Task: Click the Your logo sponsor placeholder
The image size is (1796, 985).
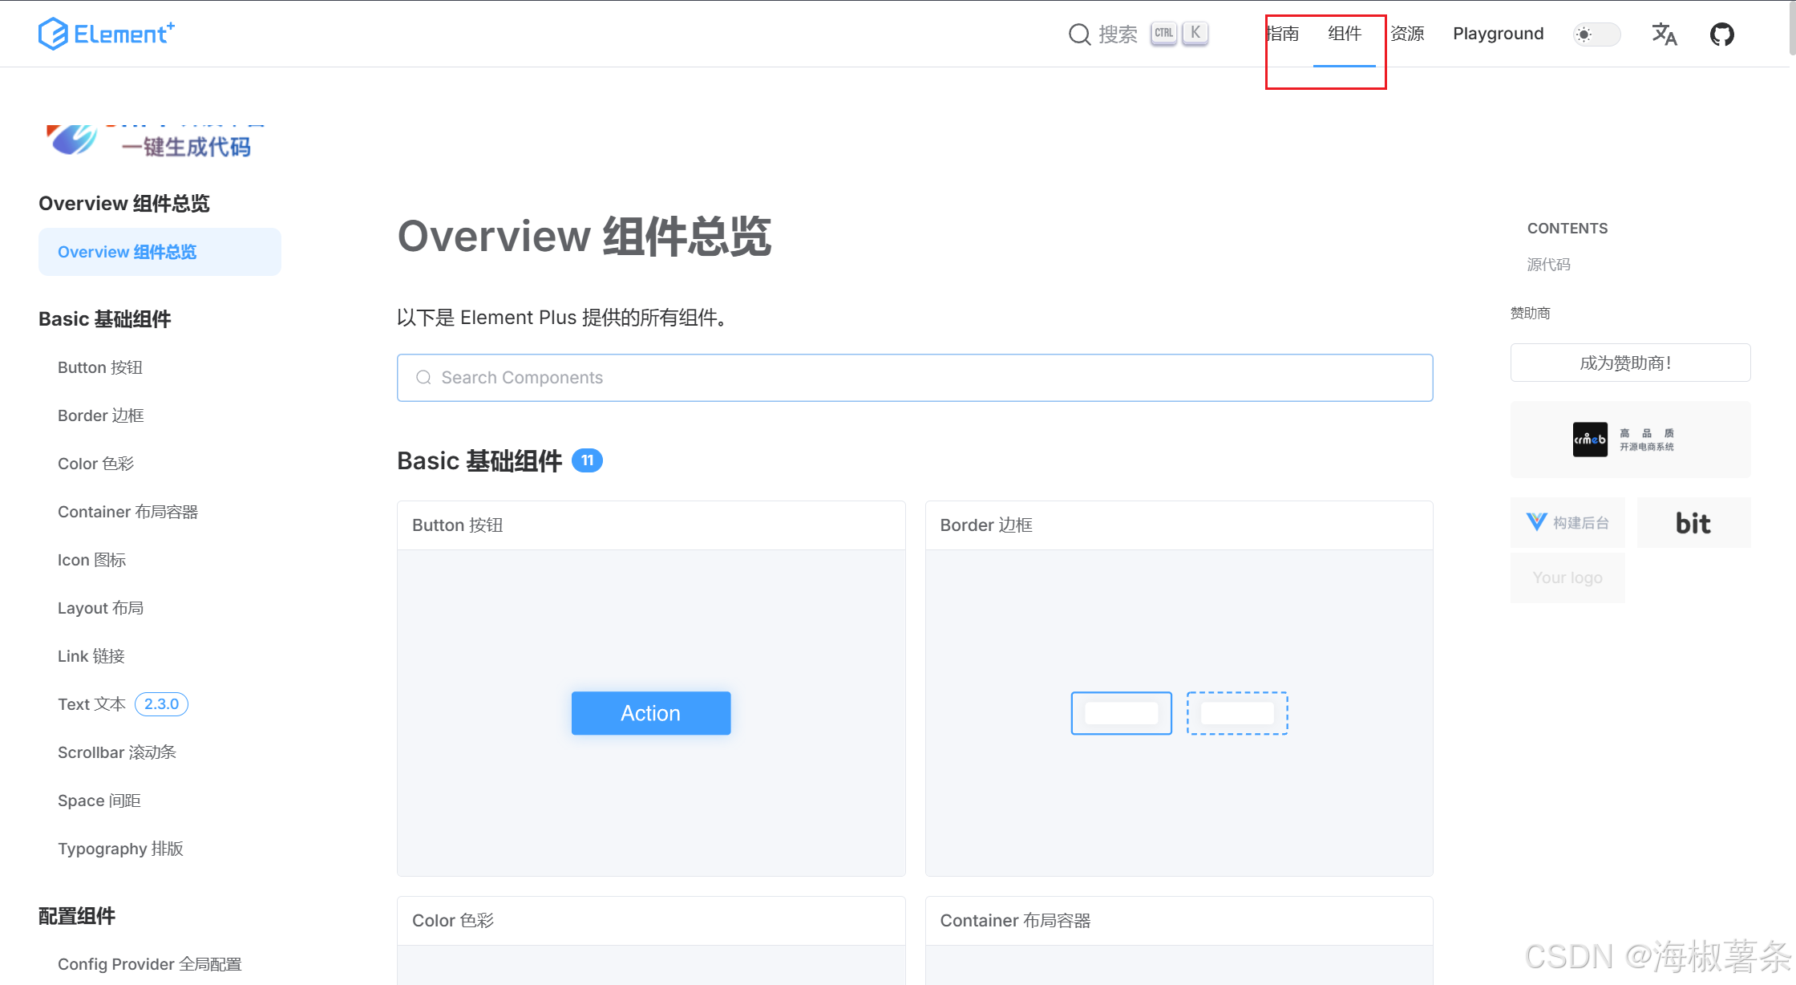Action: click(x=1567, y=577)
